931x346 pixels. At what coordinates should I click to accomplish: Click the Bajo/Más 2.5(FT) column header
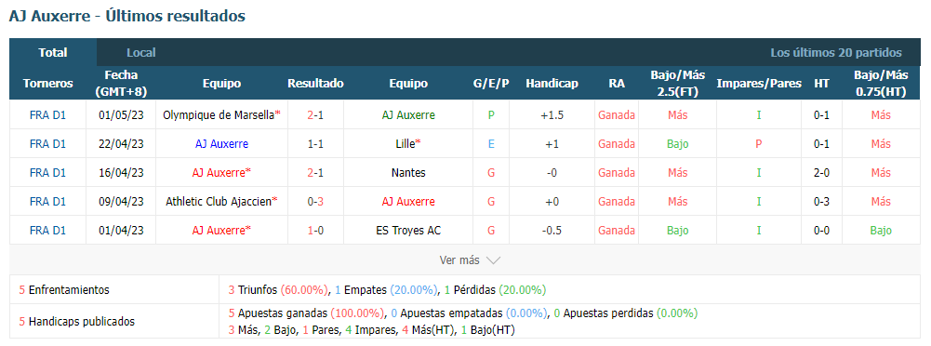[x=677, y=84]
